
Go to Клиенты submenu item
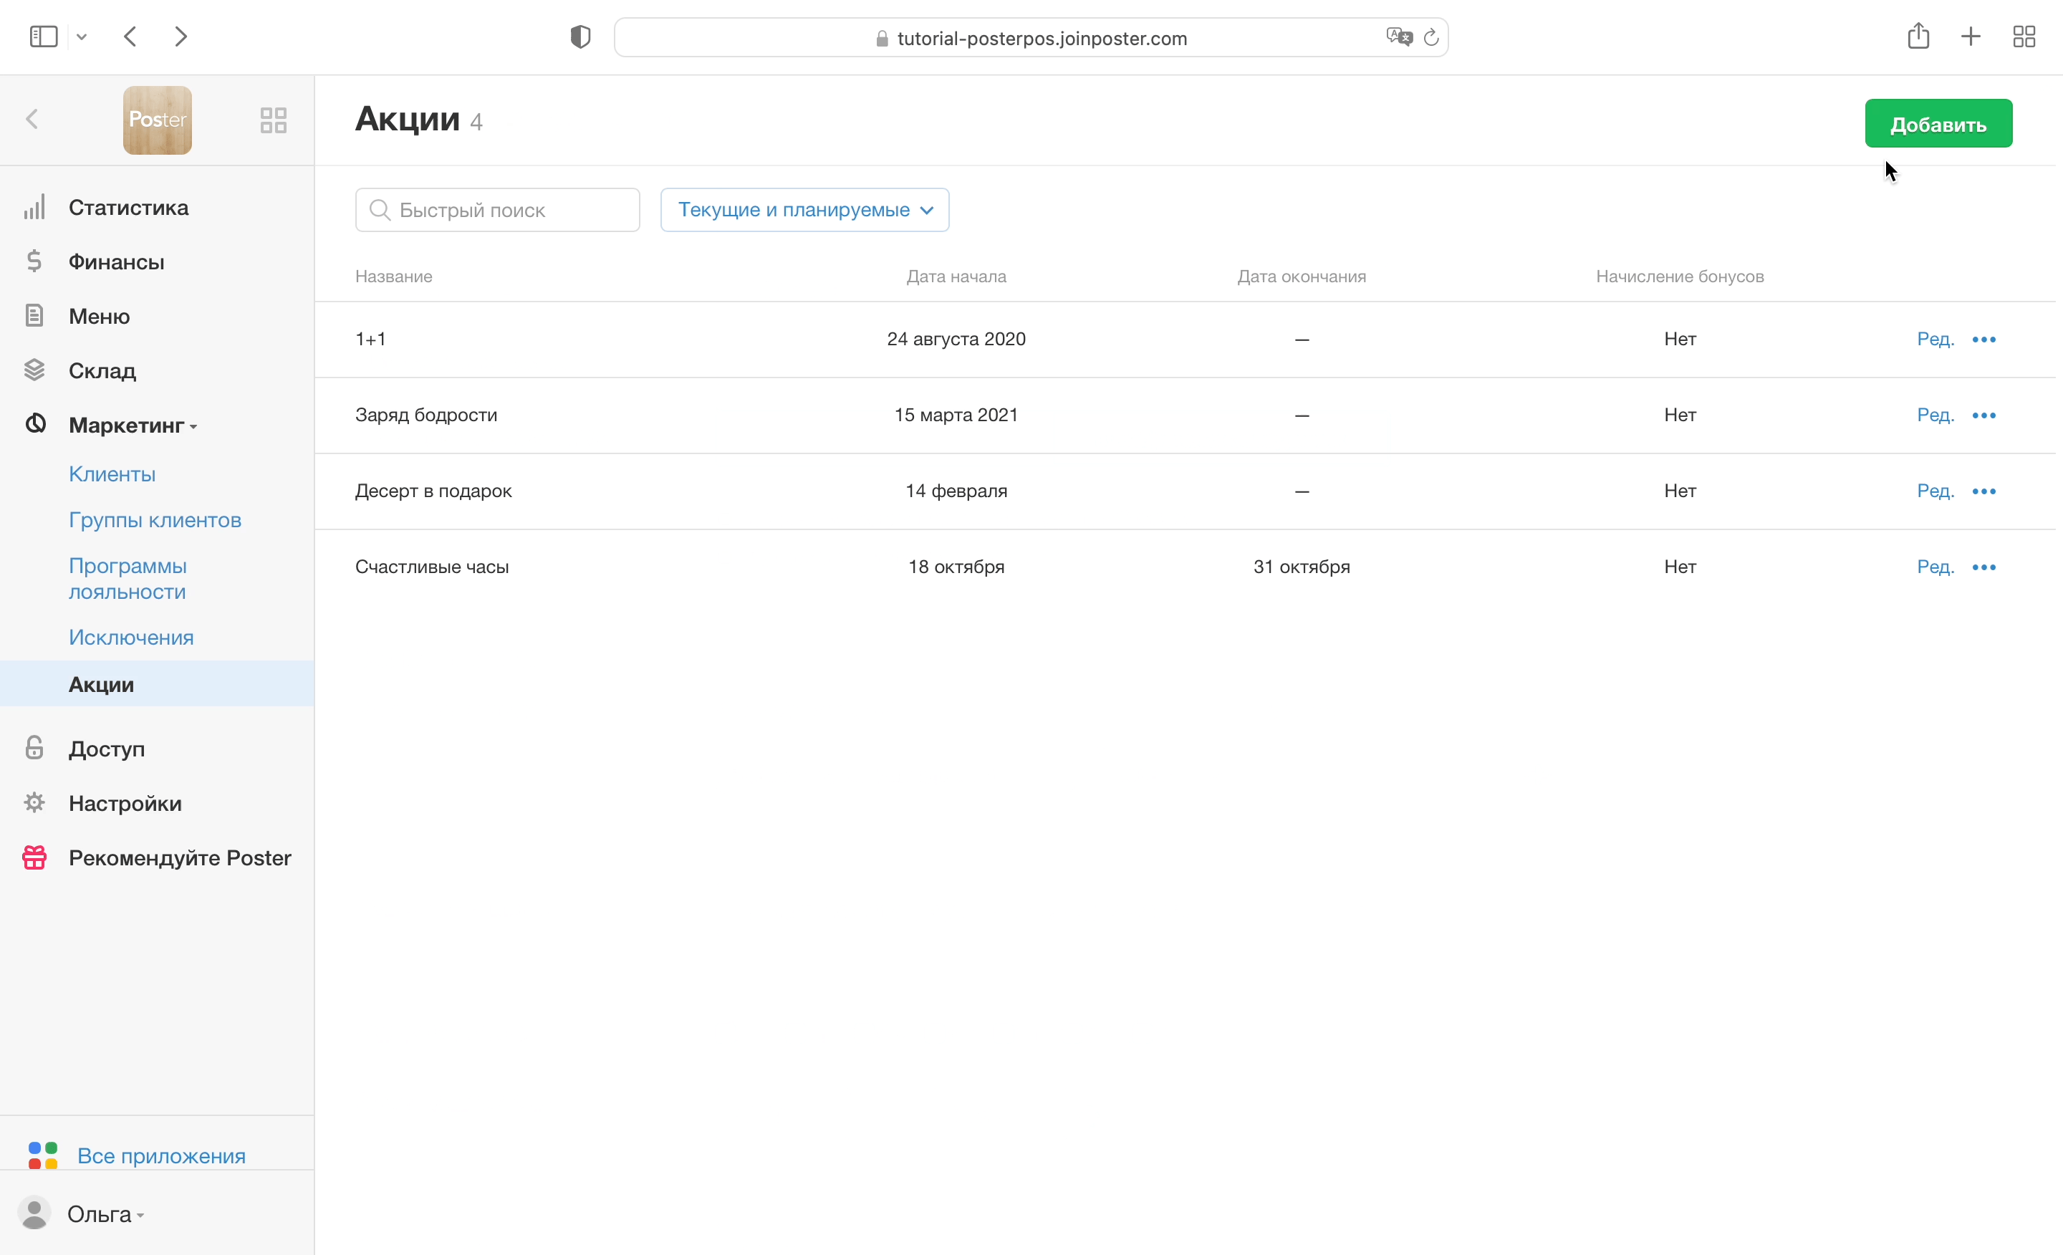[112, 474]
